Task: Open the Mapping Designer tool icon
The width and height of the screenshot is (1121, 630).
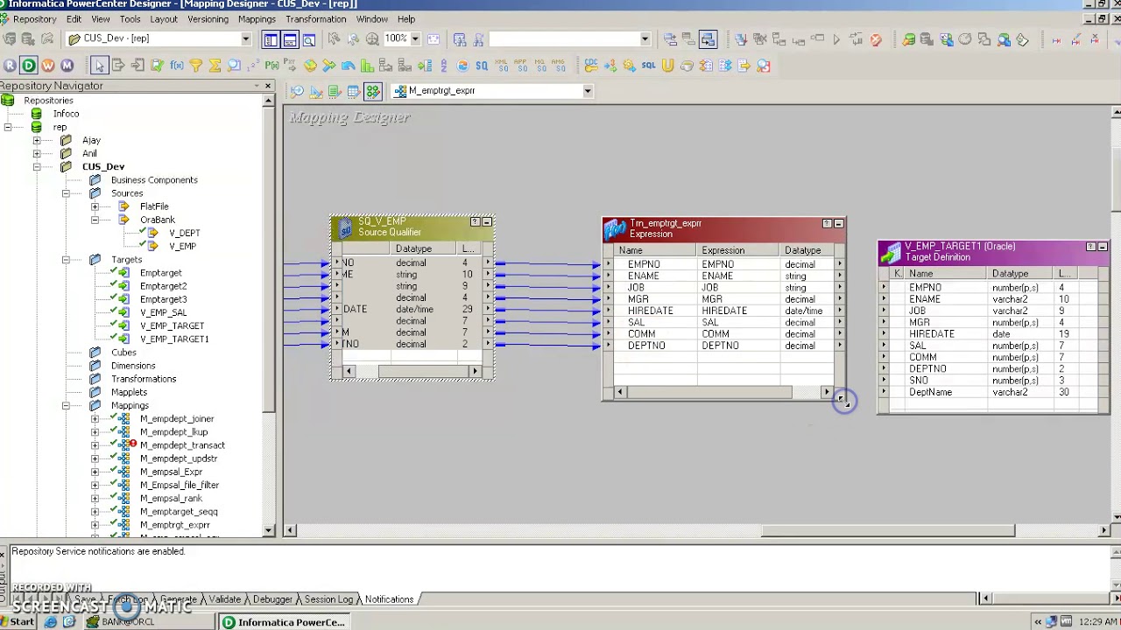Action: [x=373, y=91]
